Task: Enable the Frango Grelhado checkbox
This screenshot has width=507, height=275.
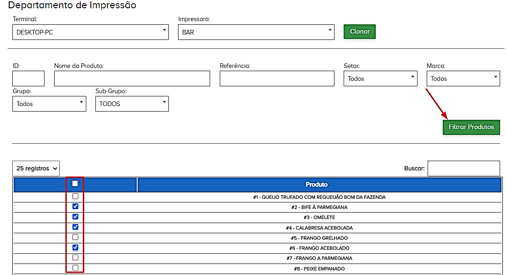Action: 75,237
